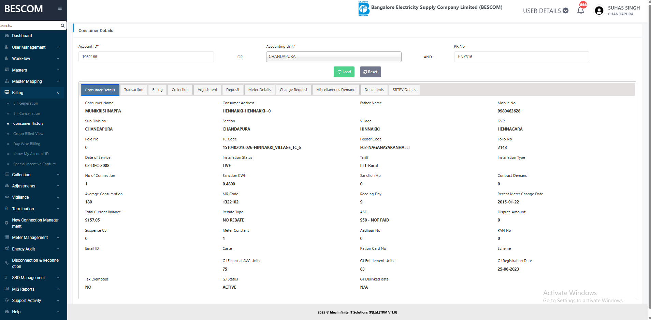Expand the Master Mapping chevron
This screenshot has height=320, width=651.
point(58,81)
